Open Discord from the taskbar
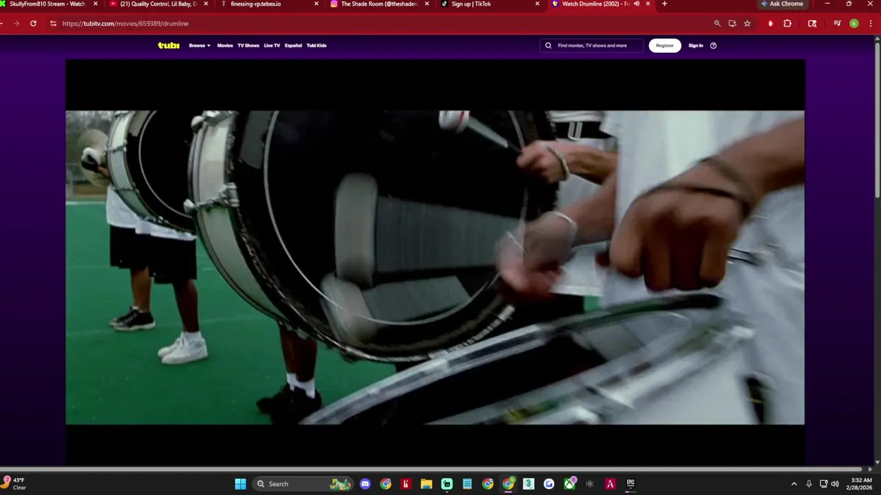The width and height of the screenshot is (881, 495). 365,484
